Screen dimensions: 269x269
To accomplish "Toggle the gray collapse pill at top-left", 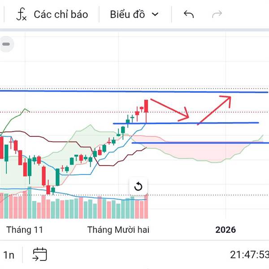I will 6,44.
